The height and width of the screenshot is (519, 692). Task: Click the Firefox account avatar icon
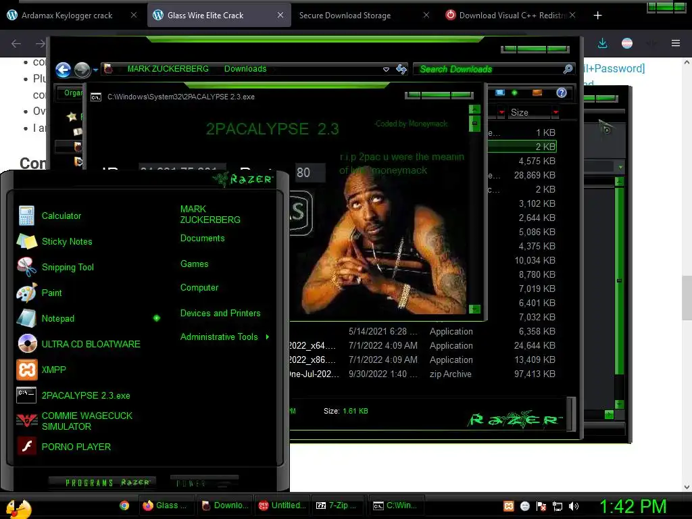click(626, 43)
